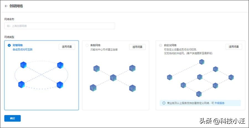
Task: Select the 集散网络 radio button
Action: pyautogui.click(x=87, y=45)
